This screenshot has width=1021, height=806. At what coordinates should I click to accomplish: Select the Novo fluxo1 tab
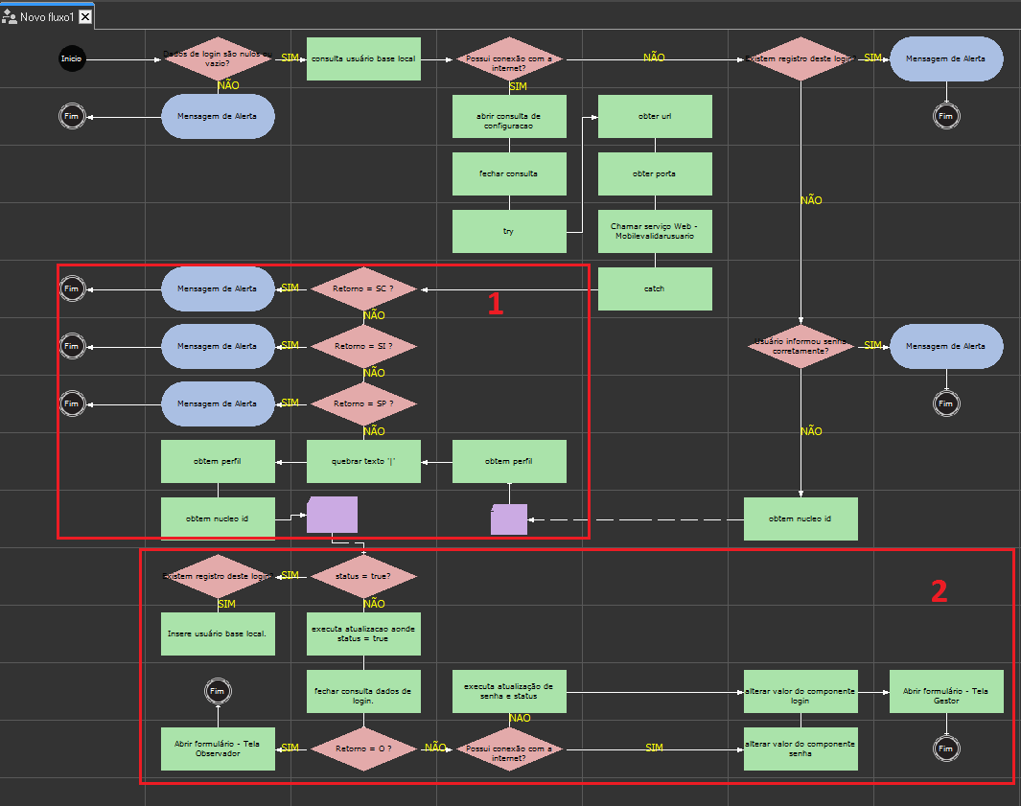click(x=47, y=17)
